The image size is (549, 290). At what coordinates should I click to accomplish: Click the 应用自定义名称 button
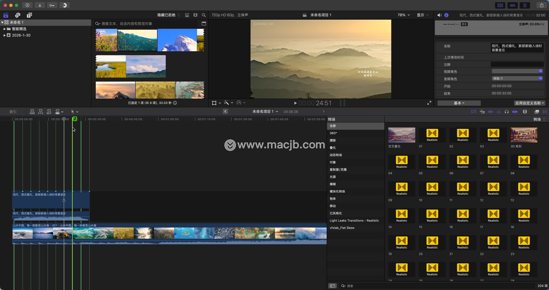pyautogui.click(x=530, y=103)
